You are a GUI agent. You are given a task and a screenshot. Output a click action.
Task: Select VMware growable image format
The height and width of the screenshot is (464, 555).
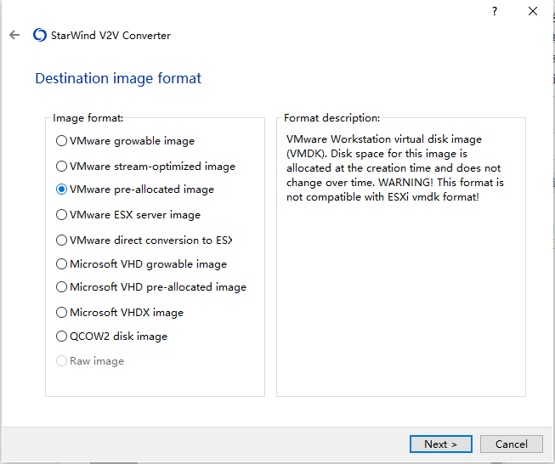click(x=61, y=141)
